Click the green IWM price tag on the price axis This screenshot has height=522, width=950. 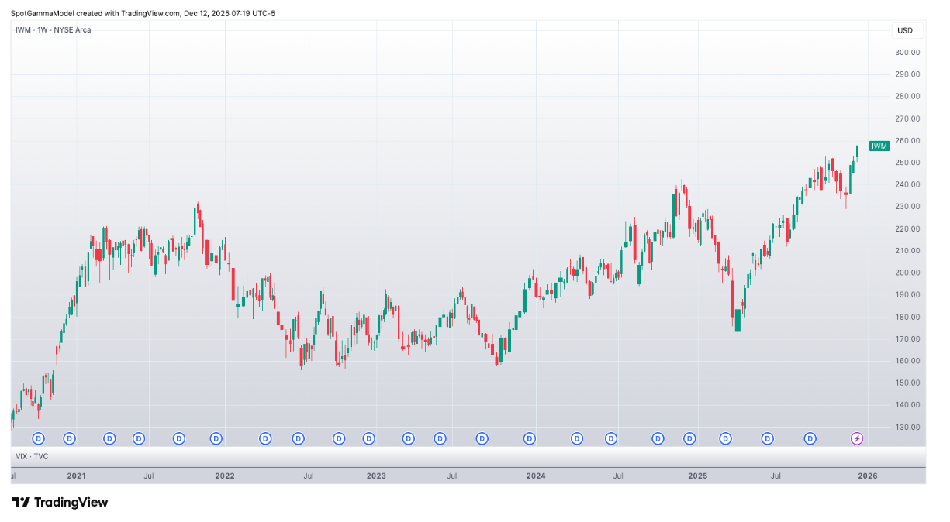click(x=878, y=146)
